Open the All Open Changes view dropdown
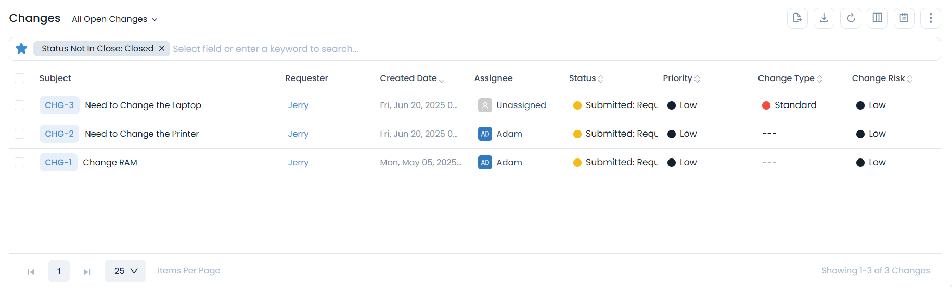Screen dimensions: 952x304 point(114,19)
